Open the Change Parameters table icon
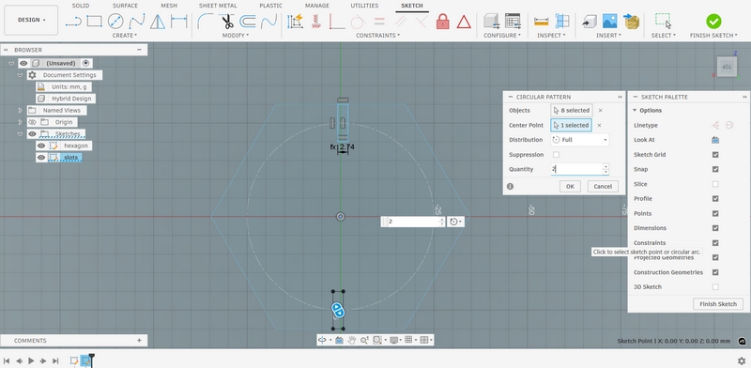The height and width of the screenshot is (368, 751). [x=513, y=21]
